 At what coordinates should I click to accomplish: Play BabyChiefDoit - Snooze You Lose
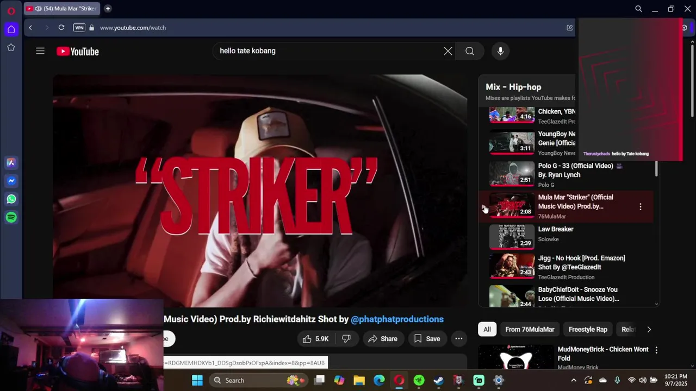pos(565,297)
